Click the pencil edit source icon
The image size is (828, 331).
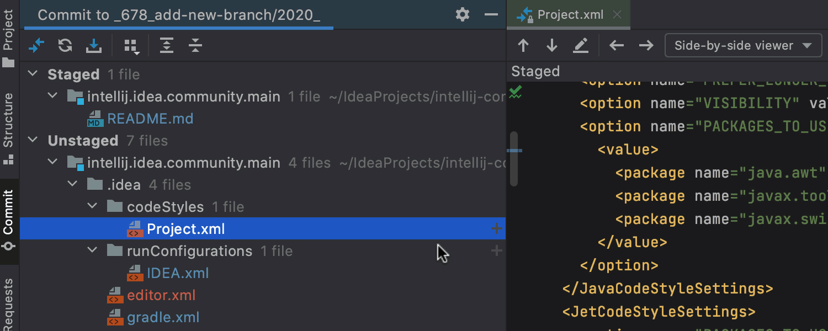[581, 46]
